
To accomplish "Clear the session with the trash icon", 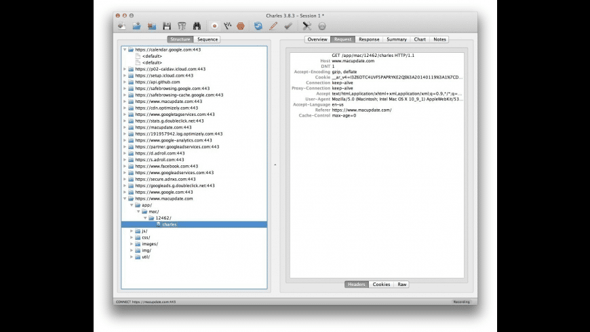I will pos(181,26).
